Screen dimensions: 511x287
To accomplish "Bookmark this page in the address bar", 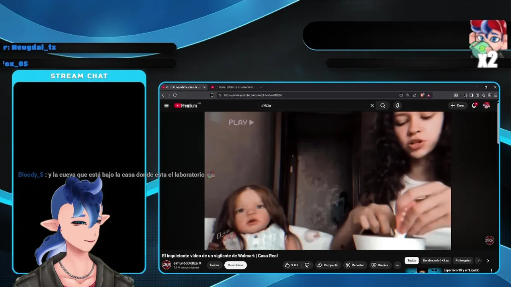I will point(212,95).
